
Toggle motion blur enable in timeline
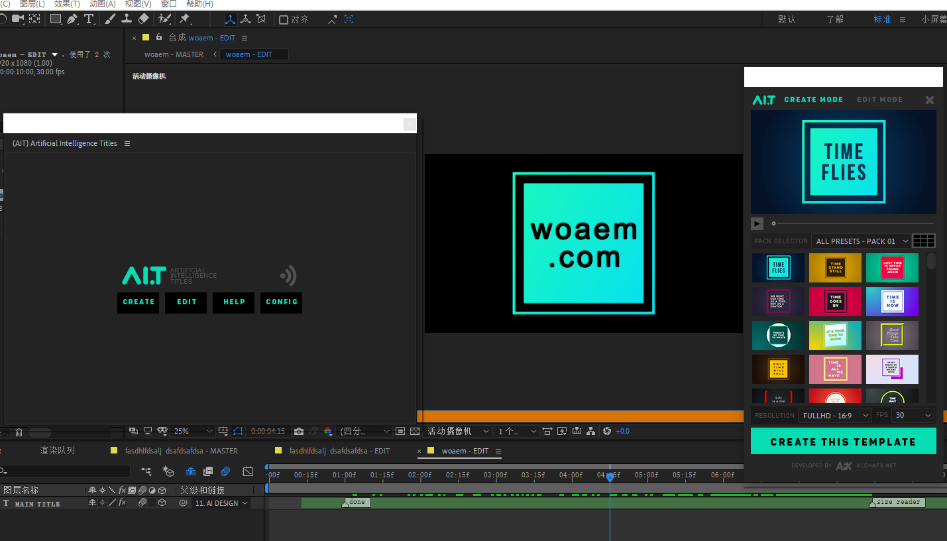pyautogui.click(x=225, y=471)
